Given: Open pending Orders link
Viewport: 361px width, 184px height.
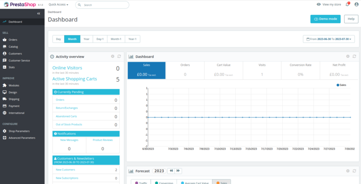Looking at the screenshot, I should [x=60, y=100].
